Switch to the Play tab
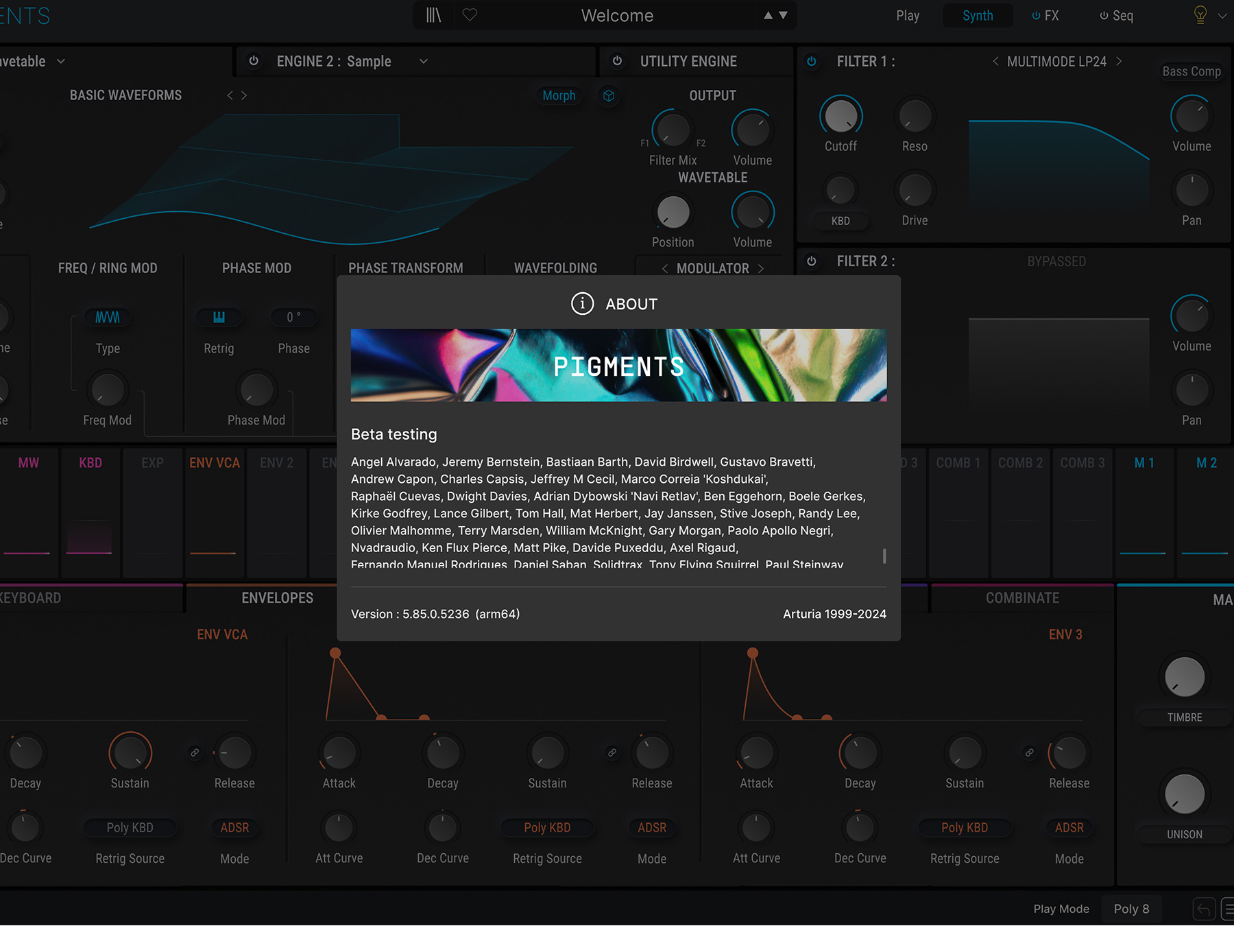The image size is (1234, 926). pyautogui.click(x=907, y=16)
